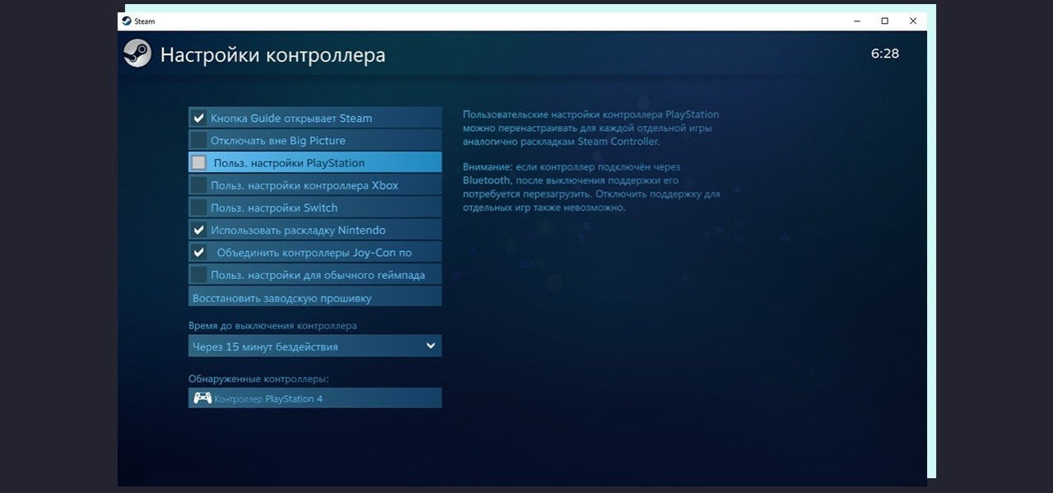Enable Польз. настройки PlayStation checkbox
The image size is (1053, 493).
198,162
